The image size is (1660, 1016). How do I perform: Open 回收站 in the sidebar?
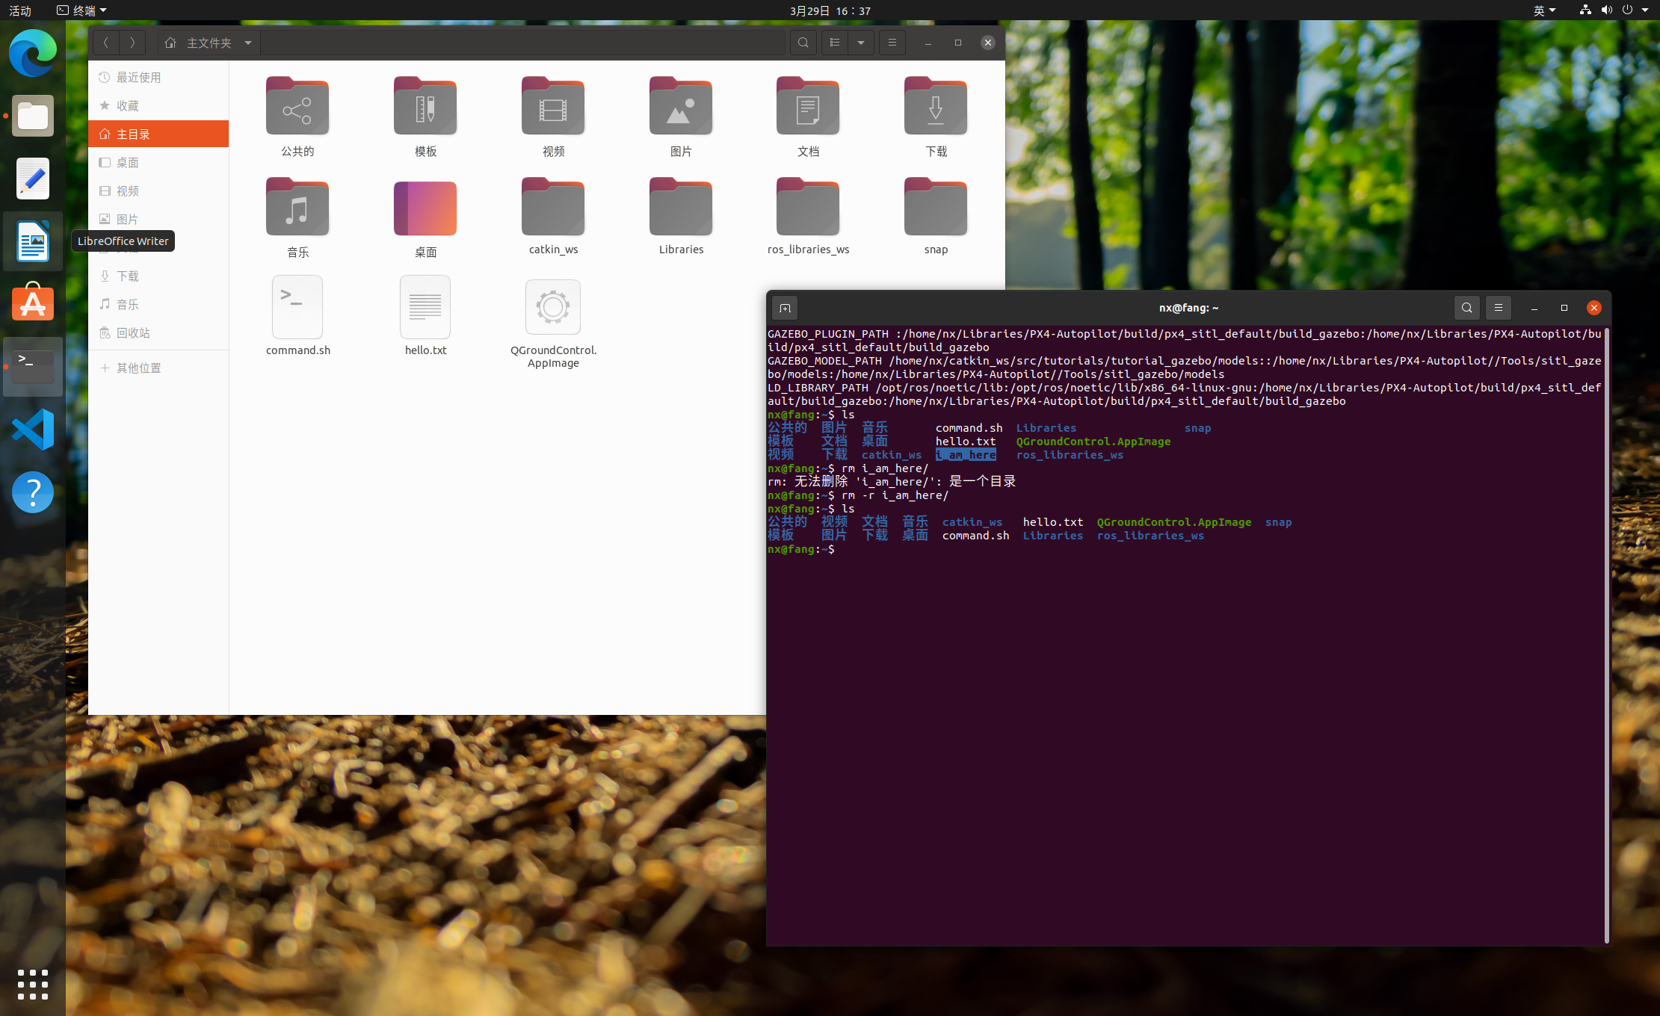pos(158,332)
